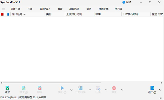Sort by the 左边 / 源 column header
164x100 pixels.
(x=157, y=14)
